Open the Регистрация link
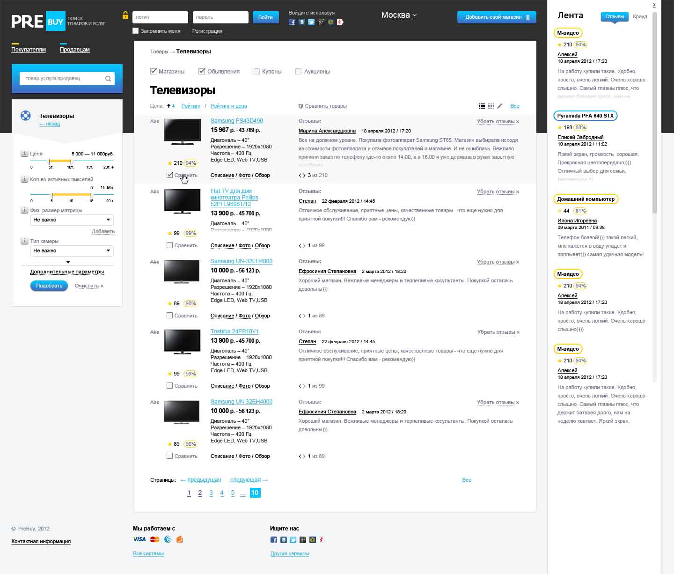674x574 pixels. pos(207,31)
